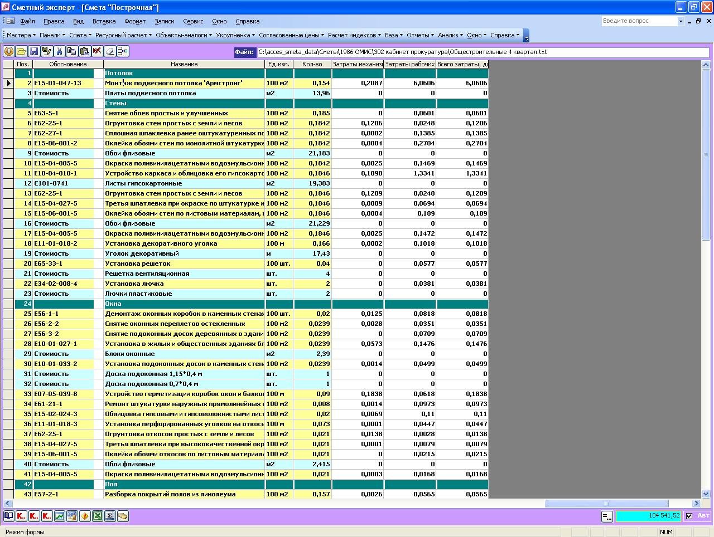Click the cyan total sum field 104 541,52
The width and height of the screenshot is (714, 537).
648,516
